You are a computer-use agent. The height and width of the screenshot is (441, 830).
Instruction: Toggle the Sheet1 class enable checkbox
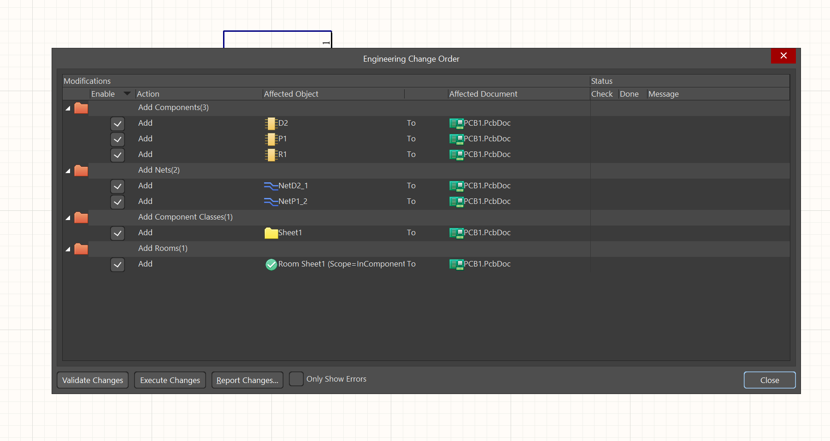click(118, 233)
